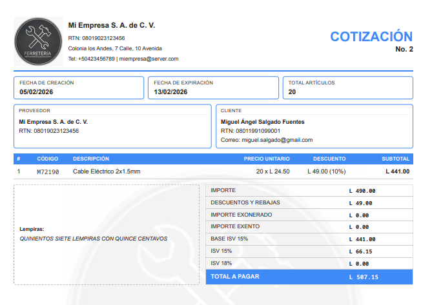Screen dimensions: 432x305
Task: Click the discount 'L 49.00 (10%)'
Action: coord(327,172)
